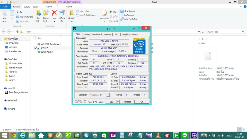Switch to large icons view in status bar
This screenshot has width=247, height=139.
(244, 129)
